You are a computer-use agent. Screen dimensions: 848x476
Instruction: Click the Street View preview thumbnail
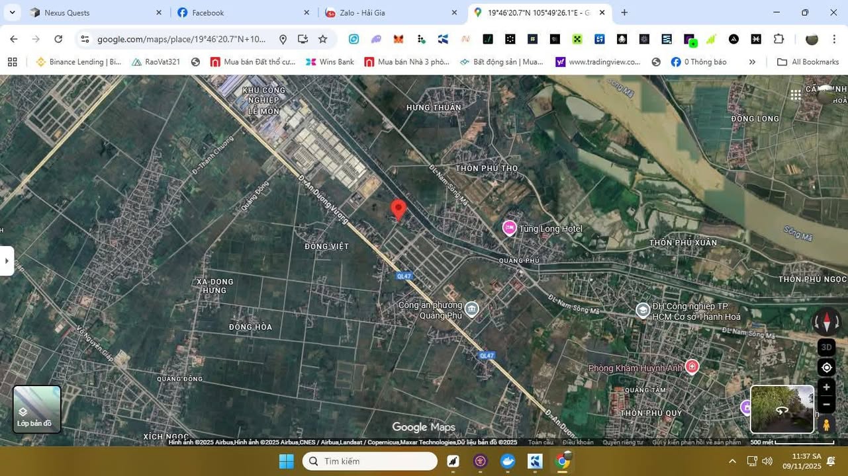click(x=782, y=409)
